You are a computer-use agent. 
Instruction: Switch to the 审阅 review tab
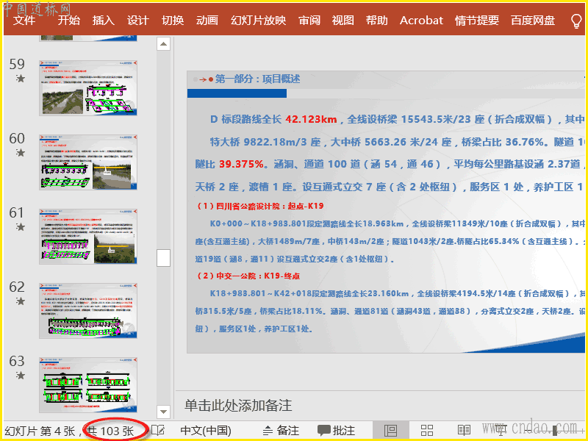309,21
